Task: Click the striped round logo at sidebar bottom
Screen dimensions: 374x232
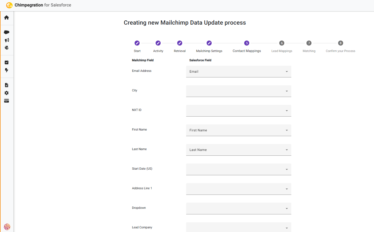Action: 7,227
